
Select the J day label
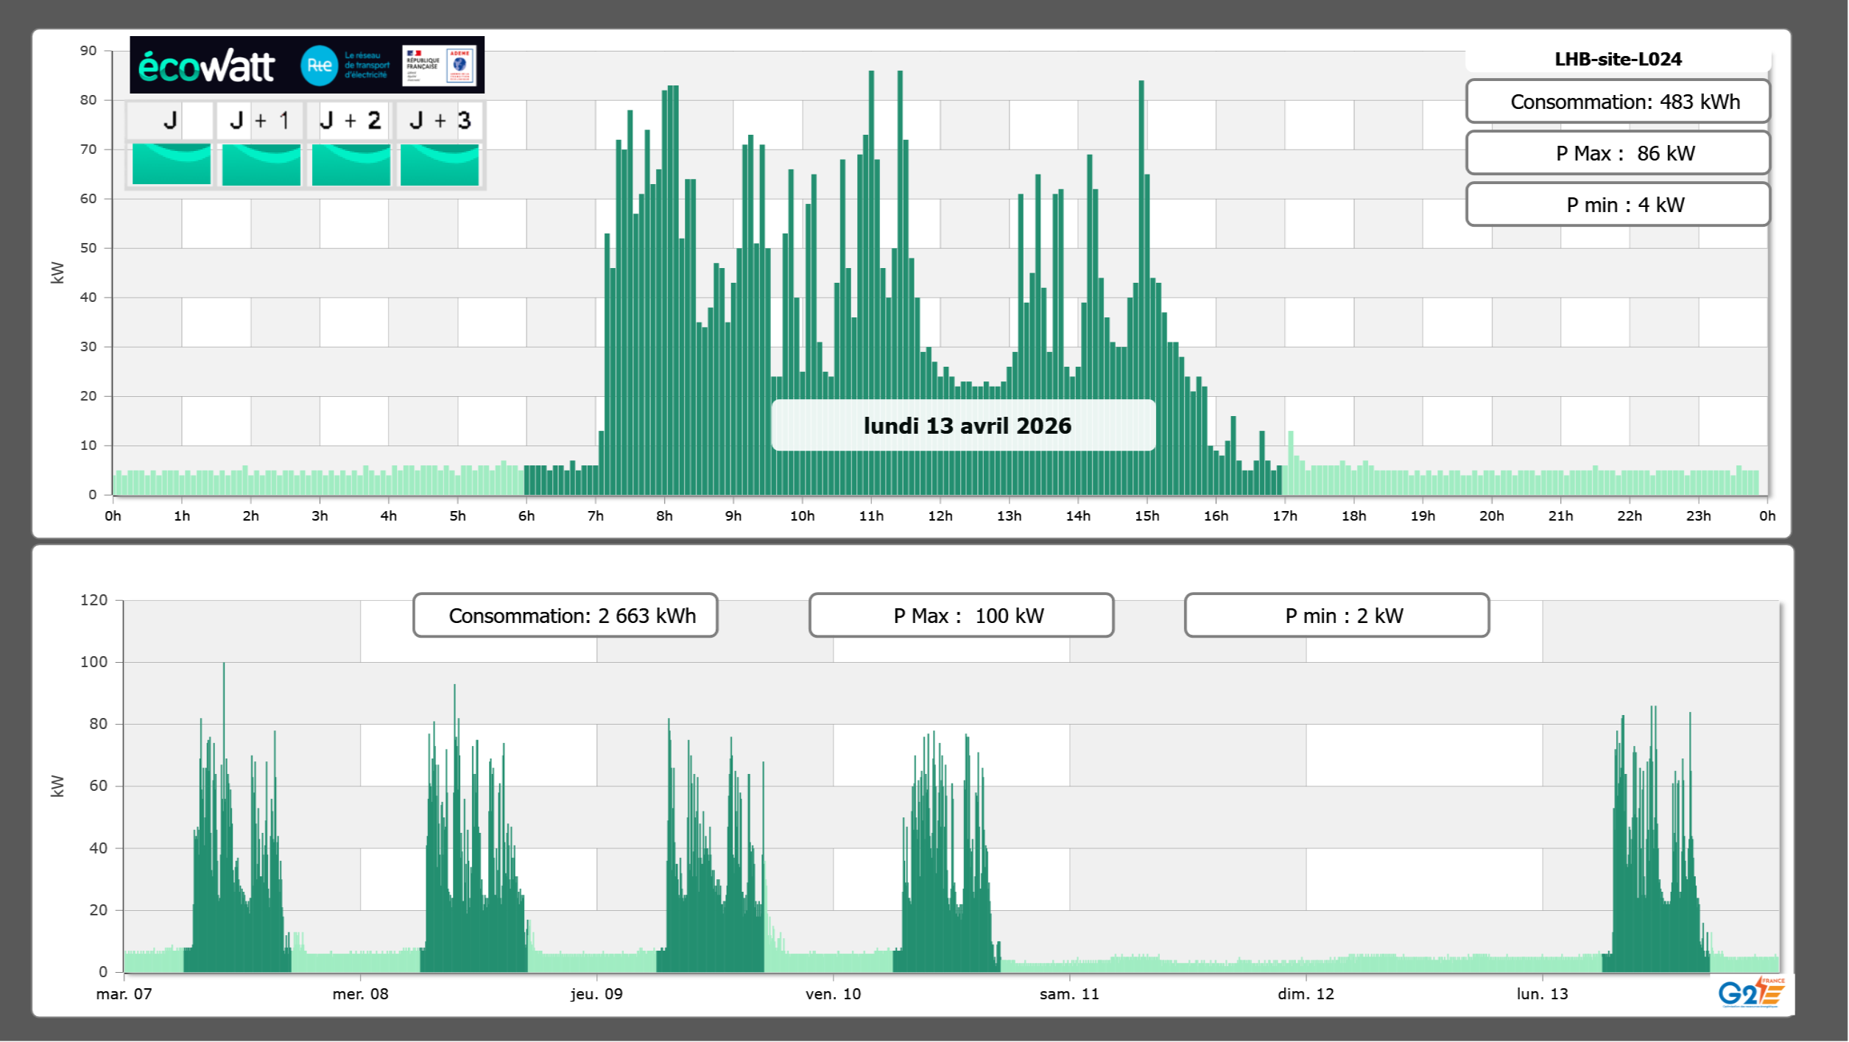point(170,120)
